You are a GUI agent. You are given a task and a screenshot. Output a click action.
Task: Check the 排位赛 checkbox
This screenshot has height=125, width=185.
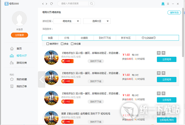(x=72, y=44)
